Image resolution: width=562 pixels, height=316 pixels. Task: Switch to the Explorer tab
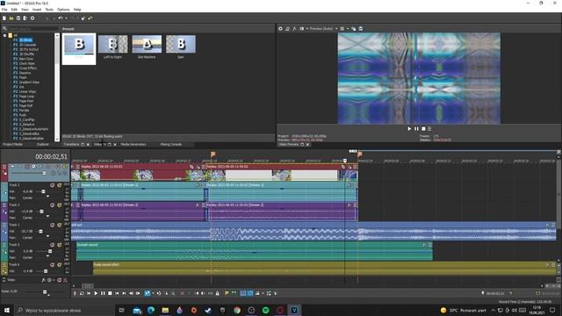pyautogui.click(x=42, y=144)
